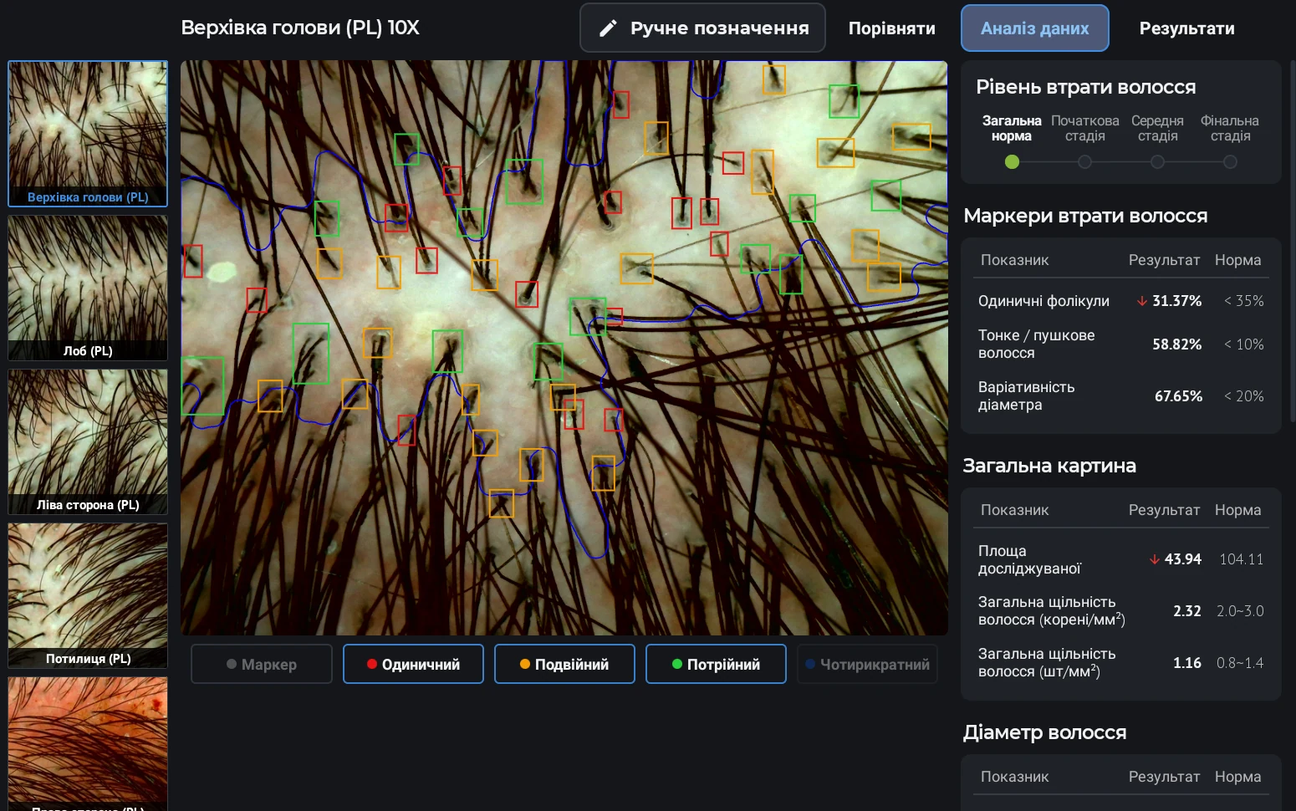Click the 67.65% diameter variability value
This screenshot has width=1296, height=811.
[1178, 396]
